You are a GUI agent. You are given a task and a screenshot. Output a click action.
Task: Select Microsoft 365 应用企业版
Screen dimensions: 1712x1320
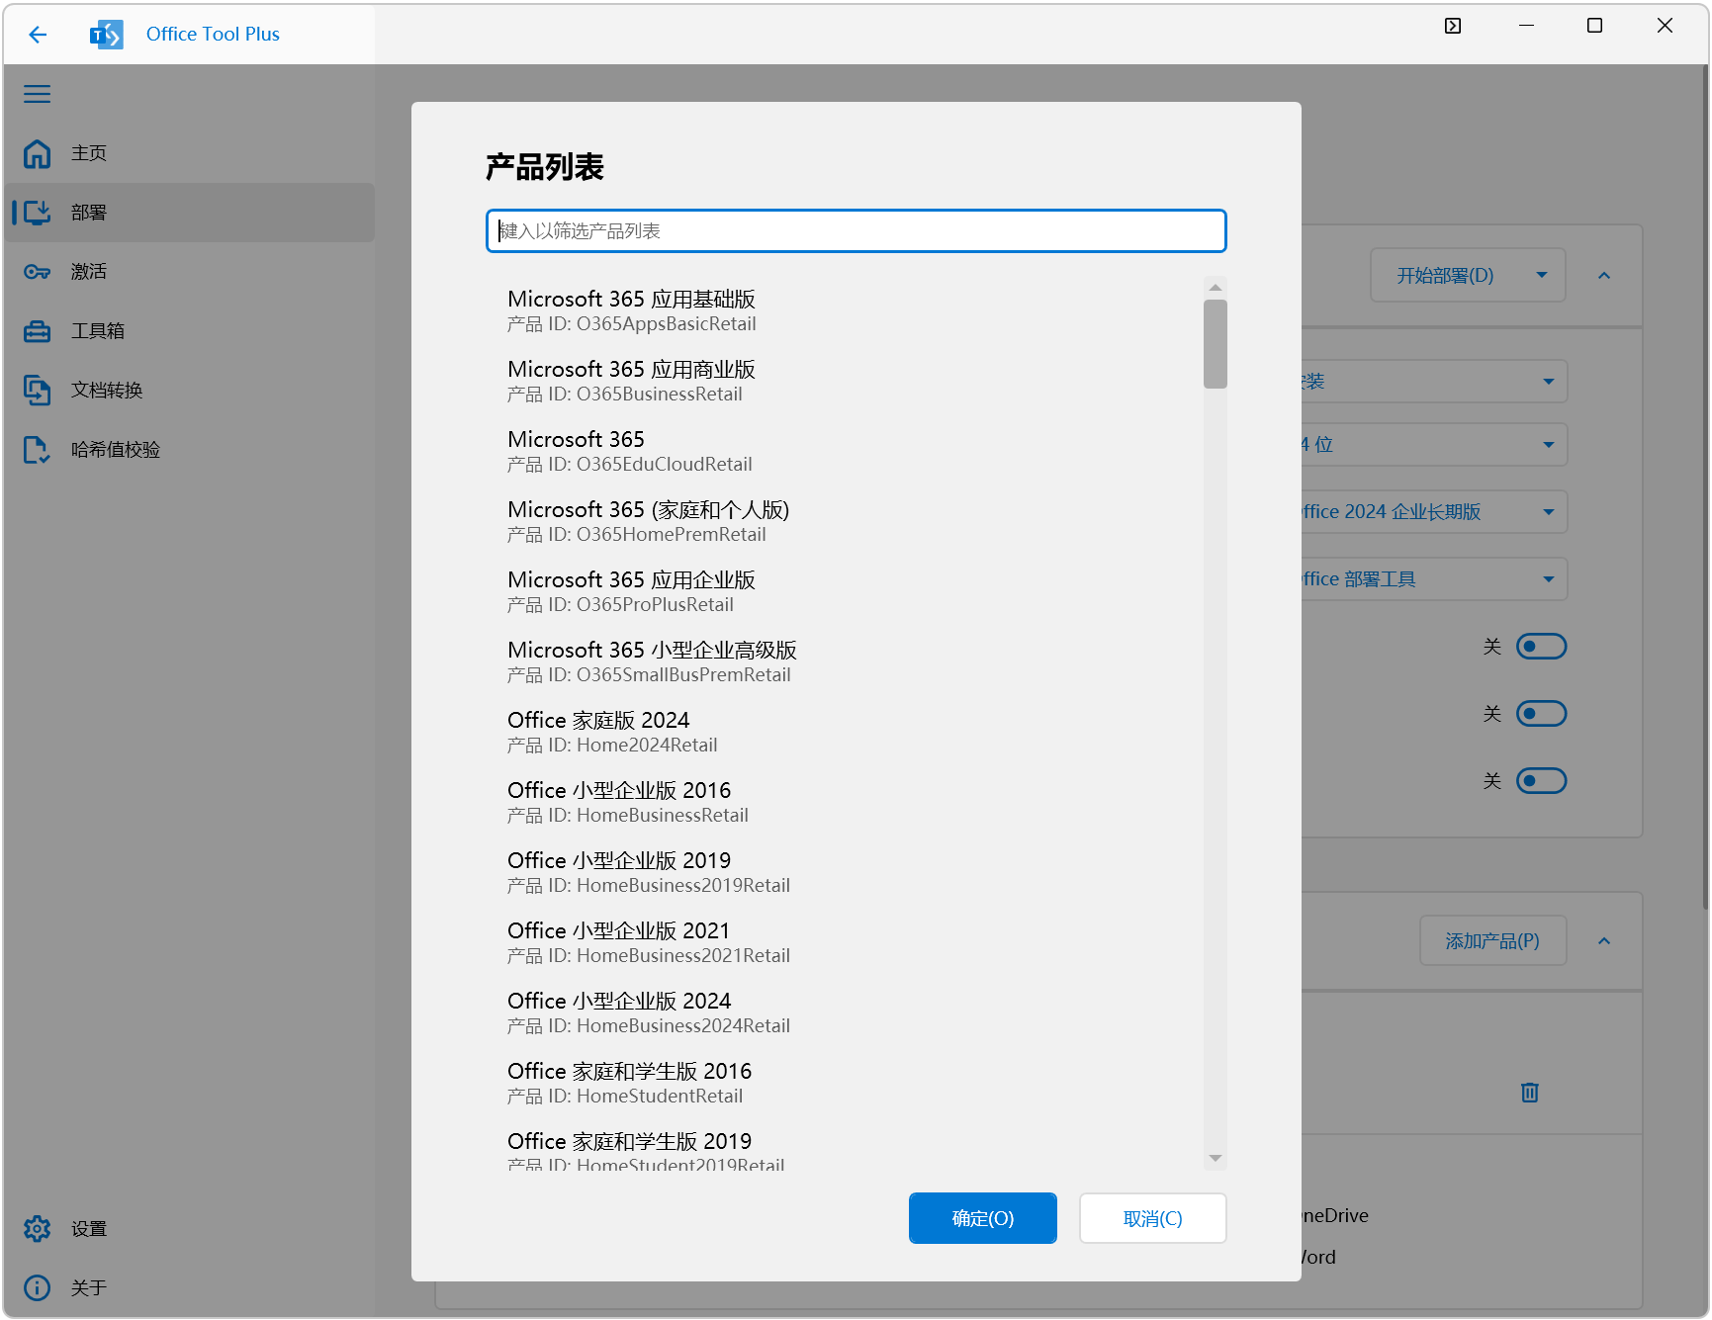(x=846, y=591)
